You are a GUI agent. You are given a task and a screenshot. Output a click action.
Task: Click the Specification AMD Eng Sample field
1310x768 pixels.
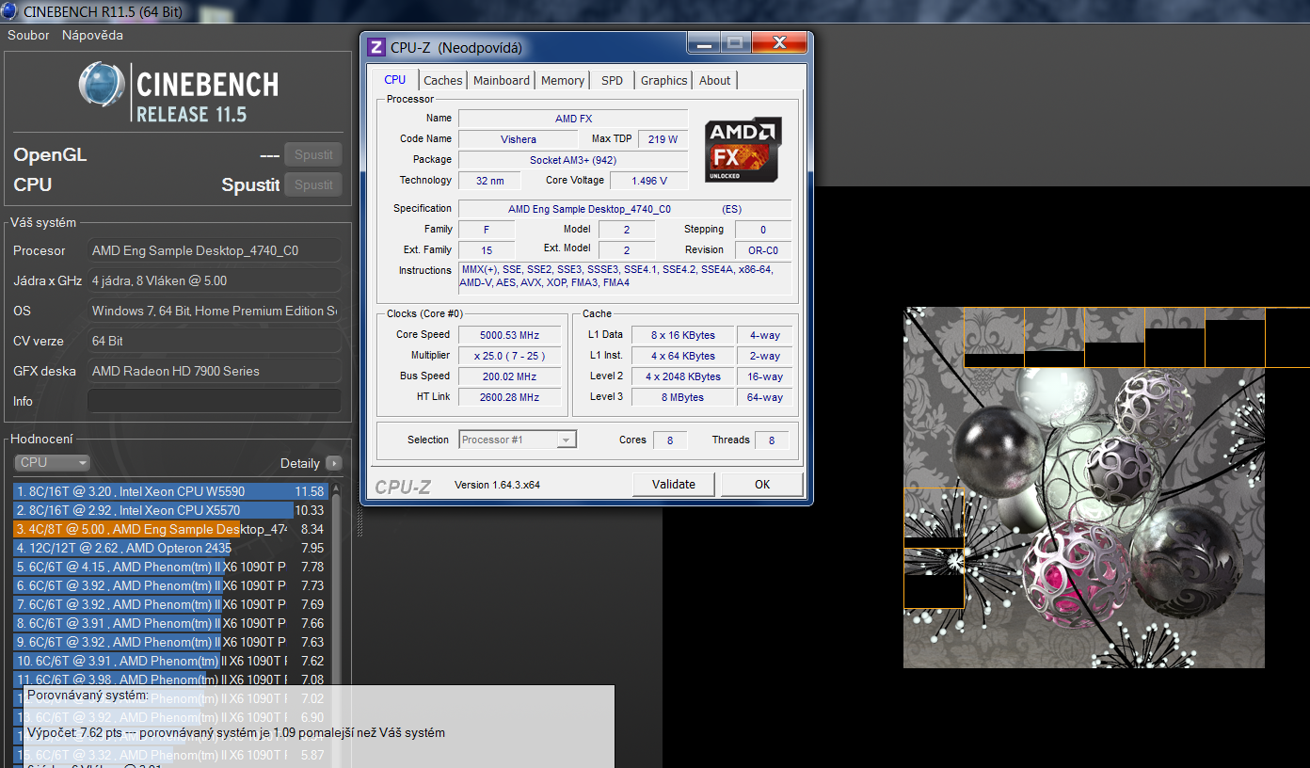(x=625, y=209)
